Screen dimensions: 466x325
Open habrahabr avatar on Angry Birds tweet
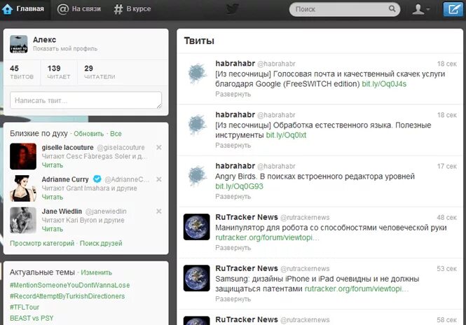pos(197,176)
